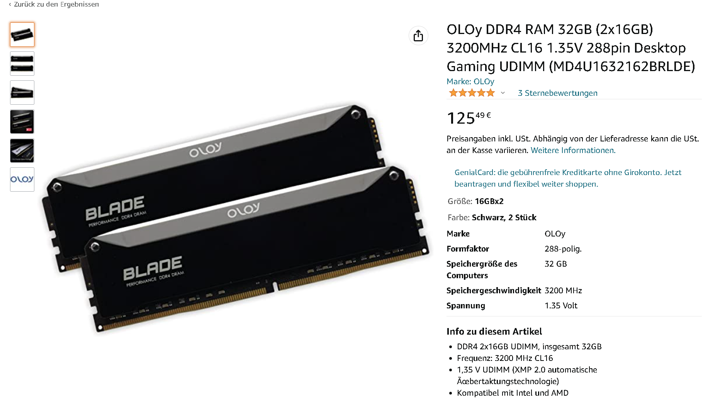Screen dimensions: 708x398
Task: Click Weitere Informationen link
Action: tap(573, 150)
